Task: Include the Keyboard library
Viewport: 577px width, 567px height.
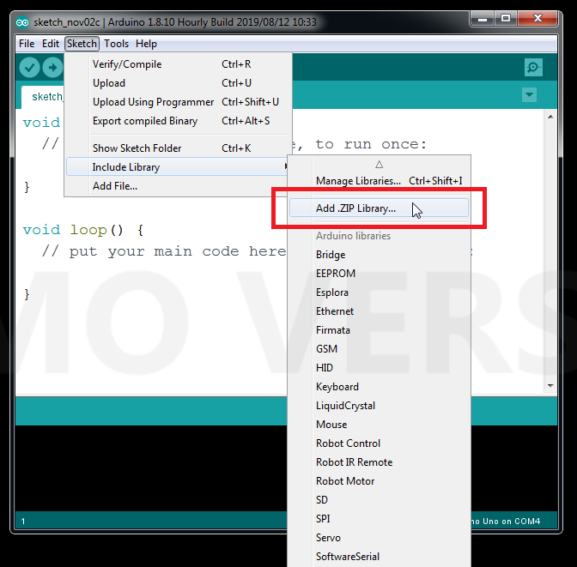Action: [x=379, y=387]
